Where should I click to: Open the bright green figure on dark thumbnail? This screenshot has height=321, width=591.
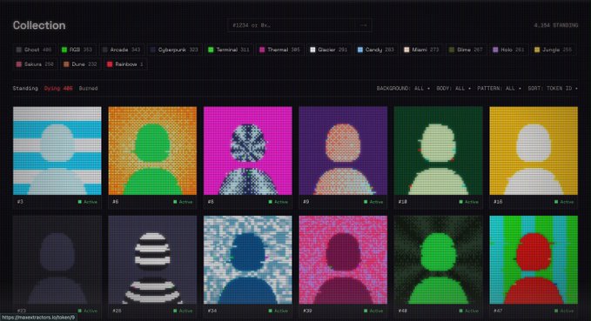pyautogui.click(x=439, y=259)
